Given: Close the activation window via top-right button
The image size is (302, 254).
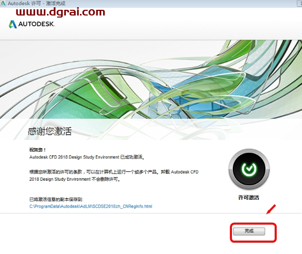Looking at the screenshot, I should [x=299, y=3].
